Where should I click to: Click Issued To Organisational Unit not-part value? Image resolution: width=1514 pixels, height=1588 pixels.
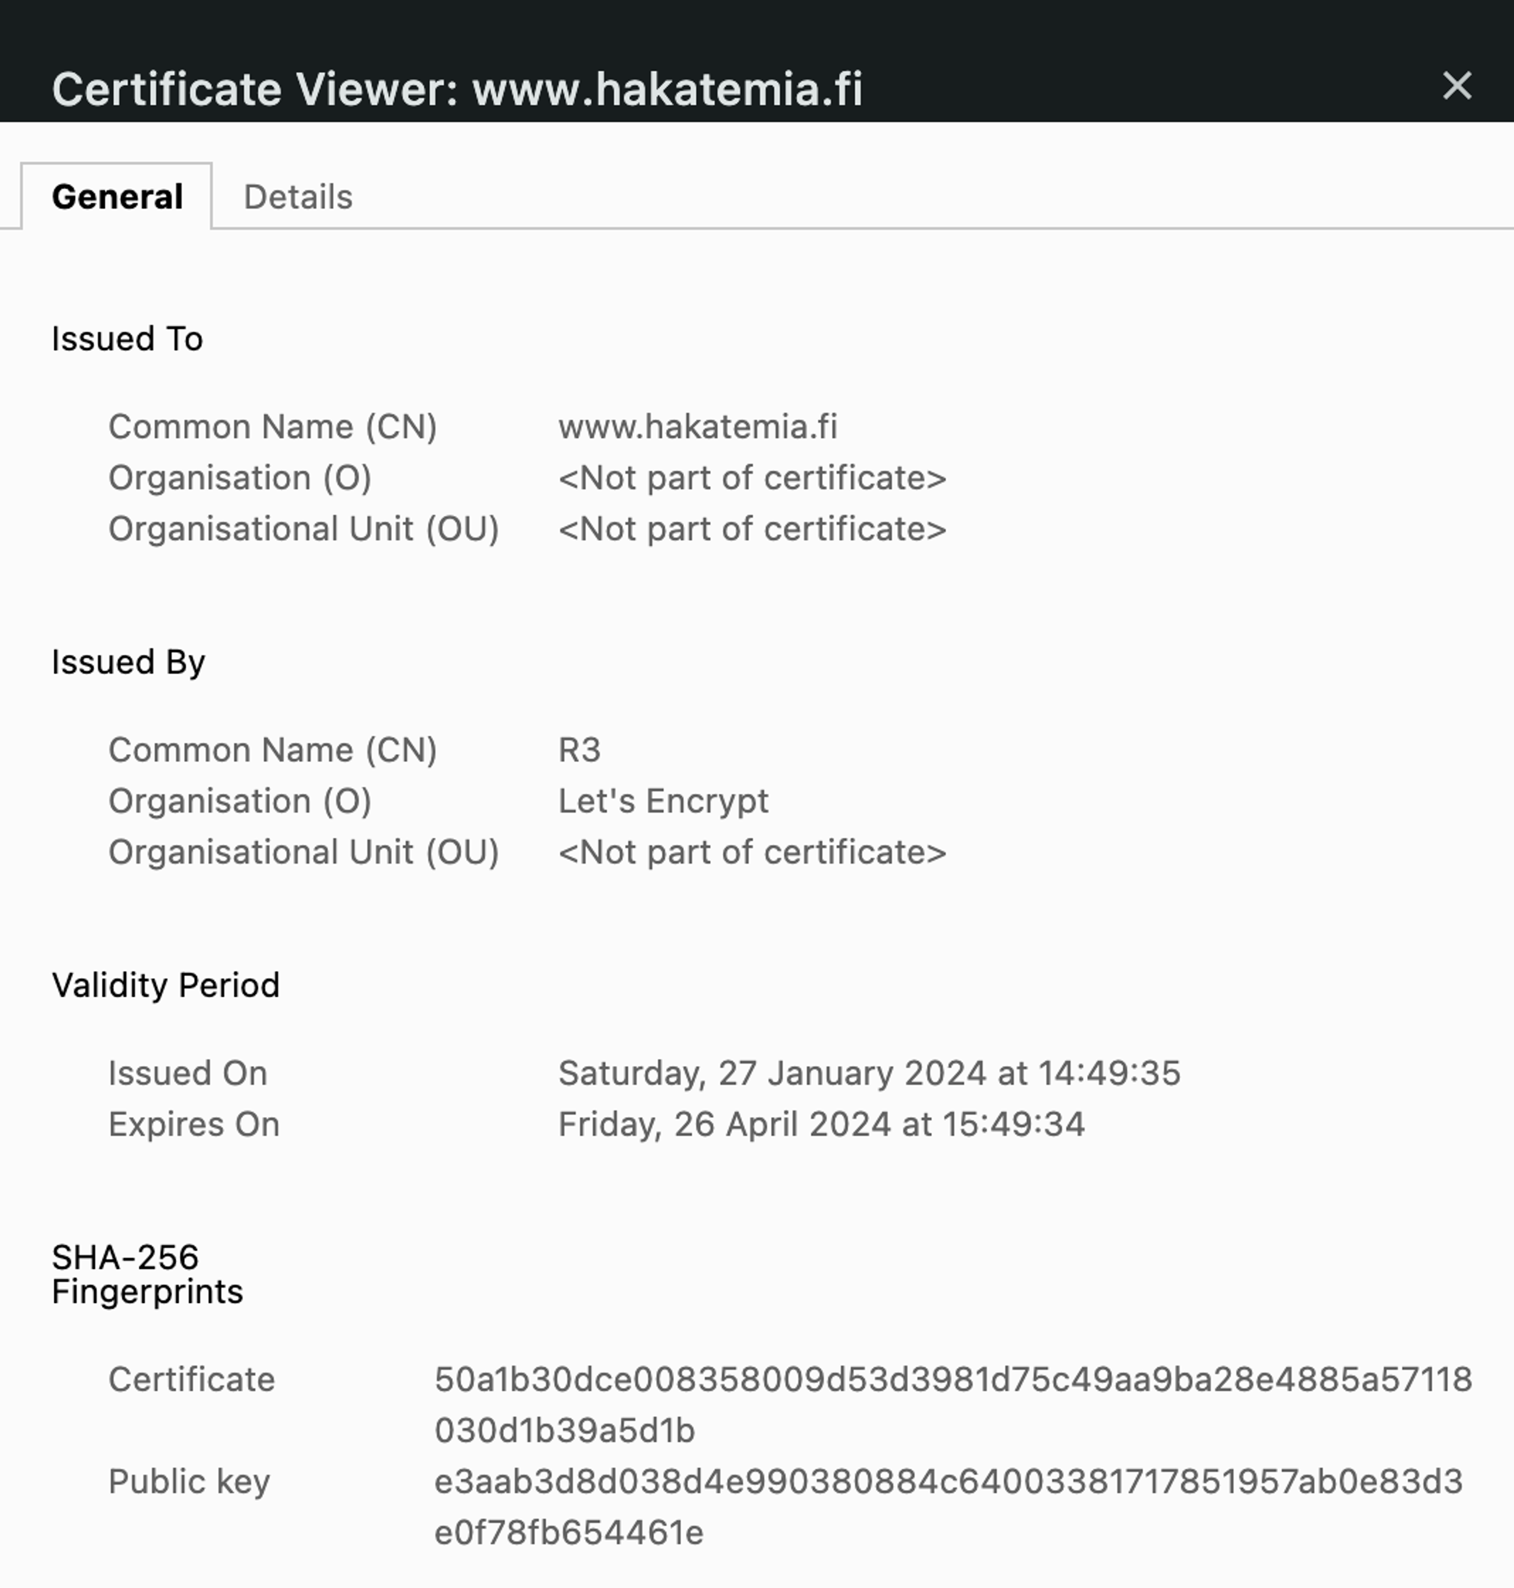click(x=751, y=529)
